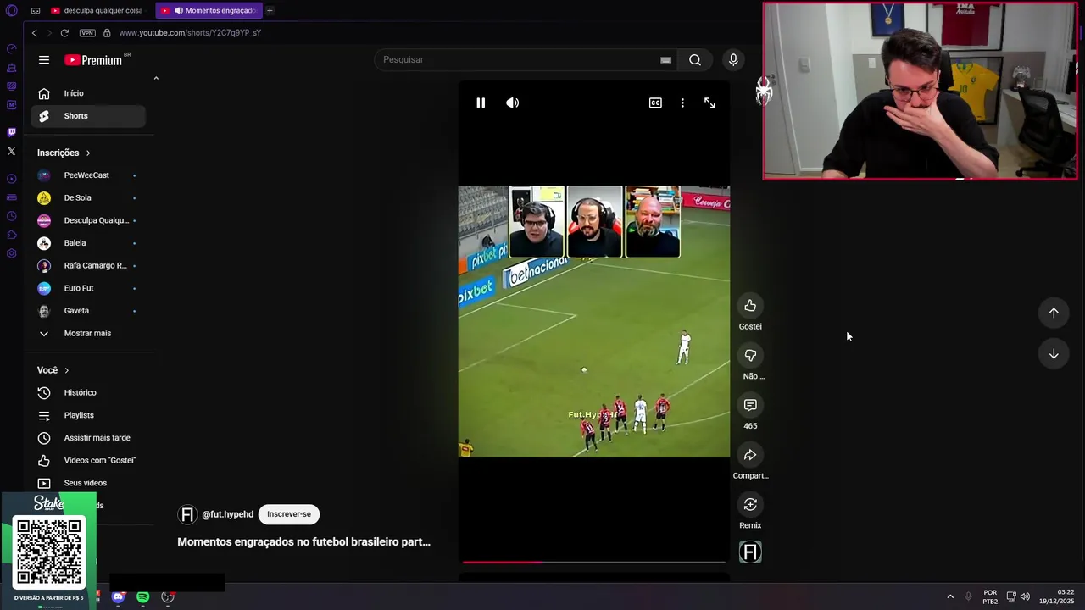Reload the page with the refresh icon
This screenshot has width=1085, height=610.
(x=64, y=33)
